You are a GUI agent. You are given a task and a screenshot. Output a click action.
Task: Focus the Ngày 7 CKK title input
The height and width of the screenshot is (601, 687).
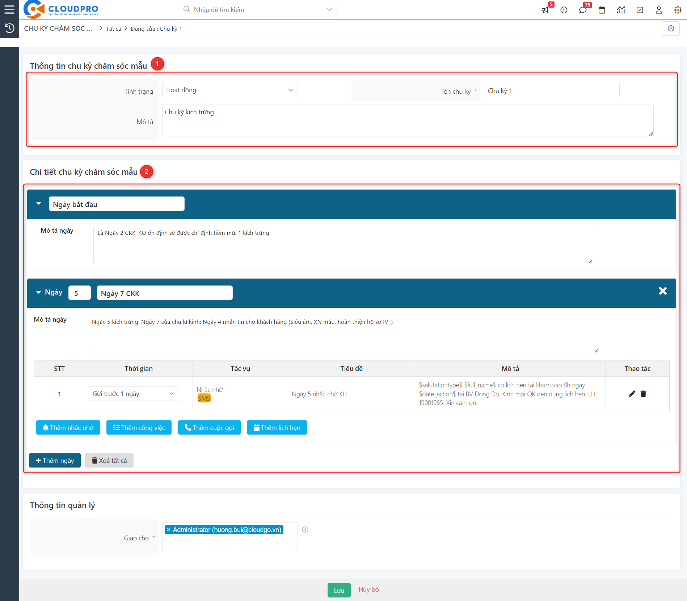(x=165, y=293)
